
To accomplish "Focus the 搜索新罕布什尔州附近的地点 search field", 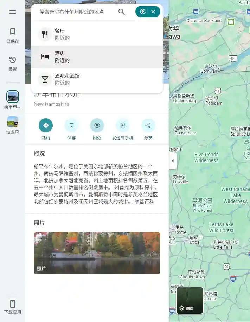I will coord(71,12).
